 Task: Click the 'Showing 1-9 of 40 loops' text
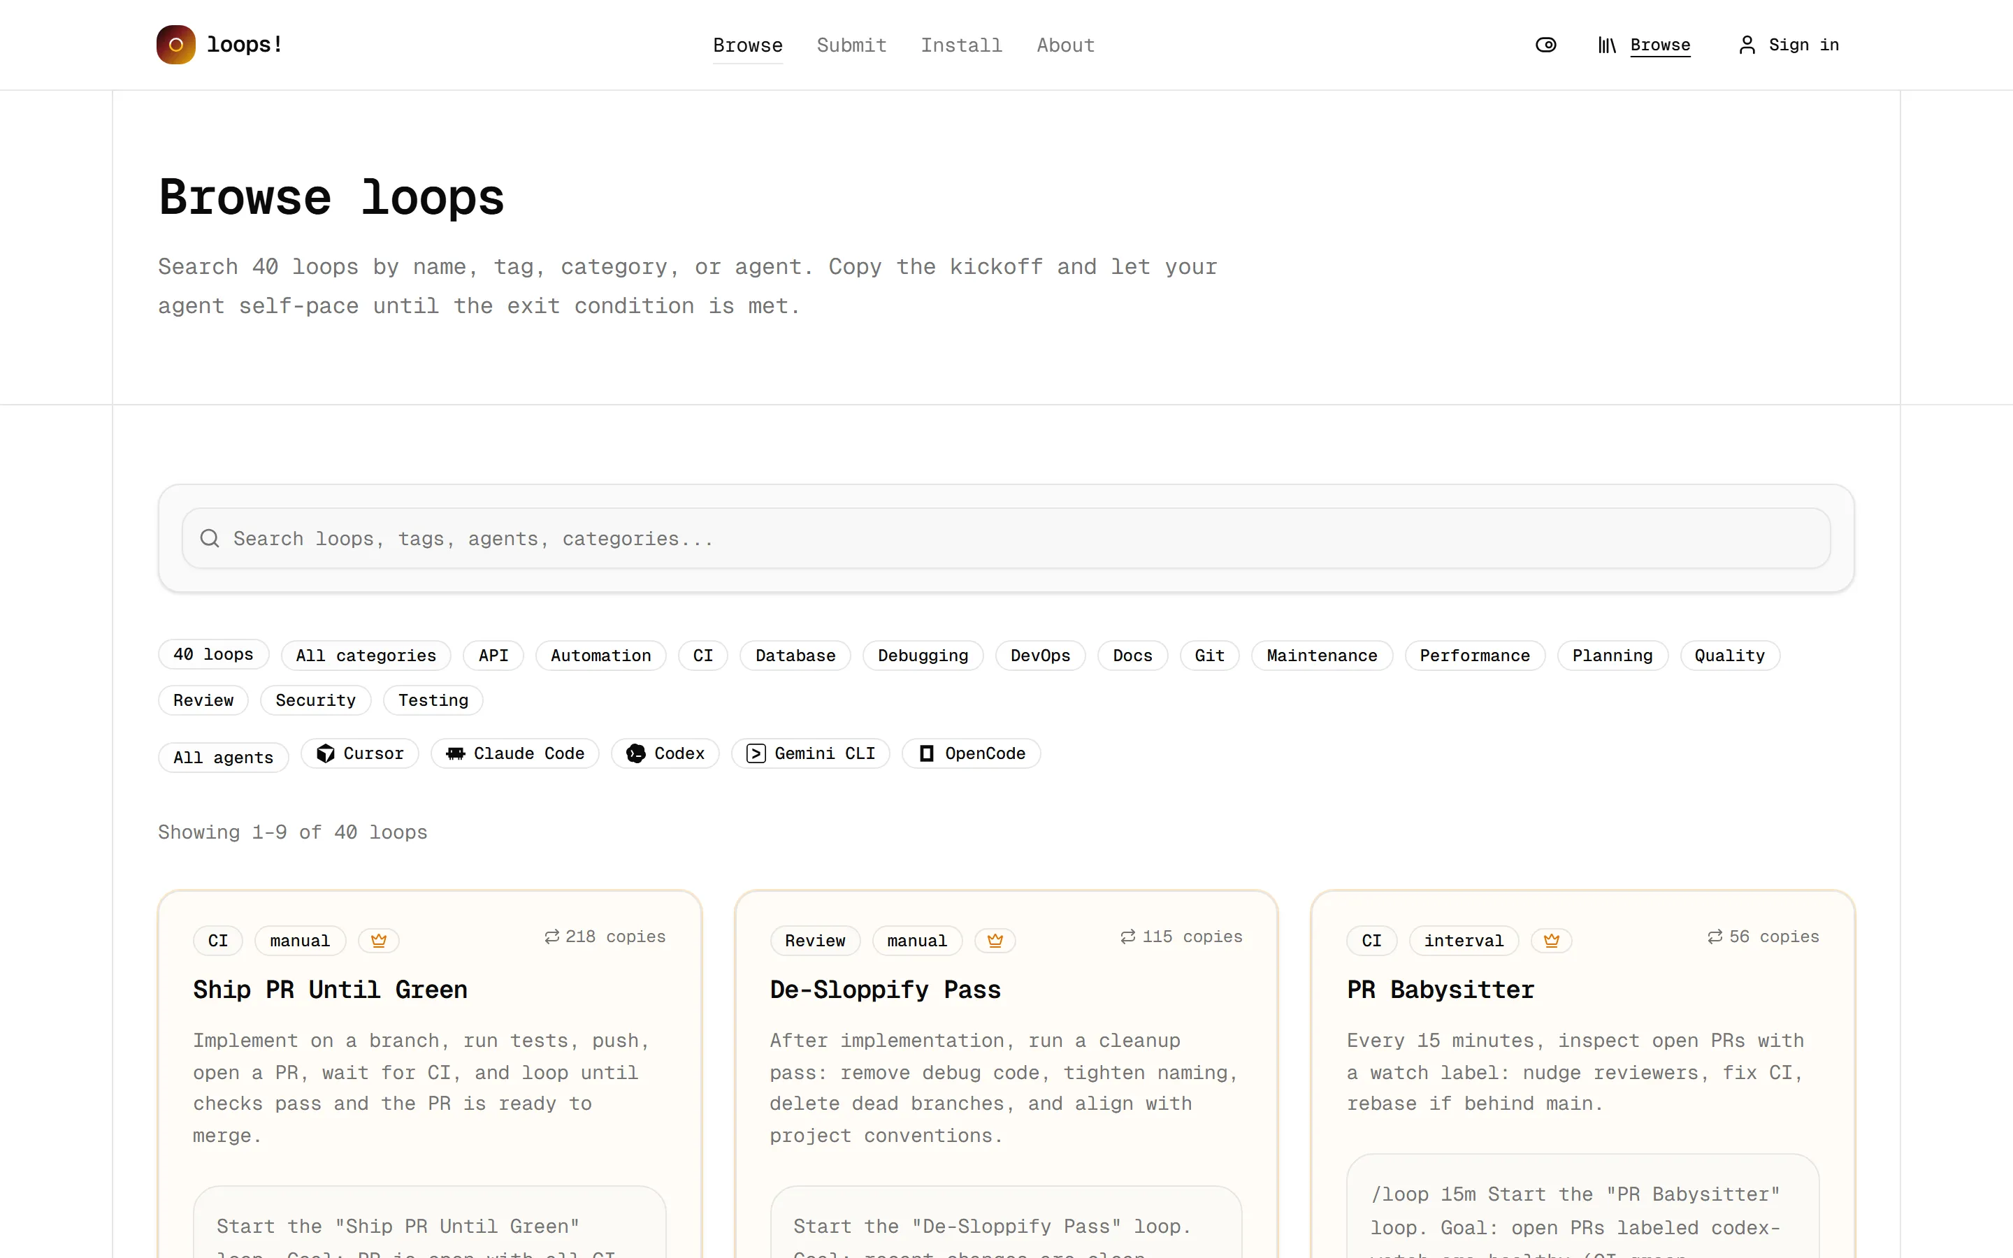(293, 833)
